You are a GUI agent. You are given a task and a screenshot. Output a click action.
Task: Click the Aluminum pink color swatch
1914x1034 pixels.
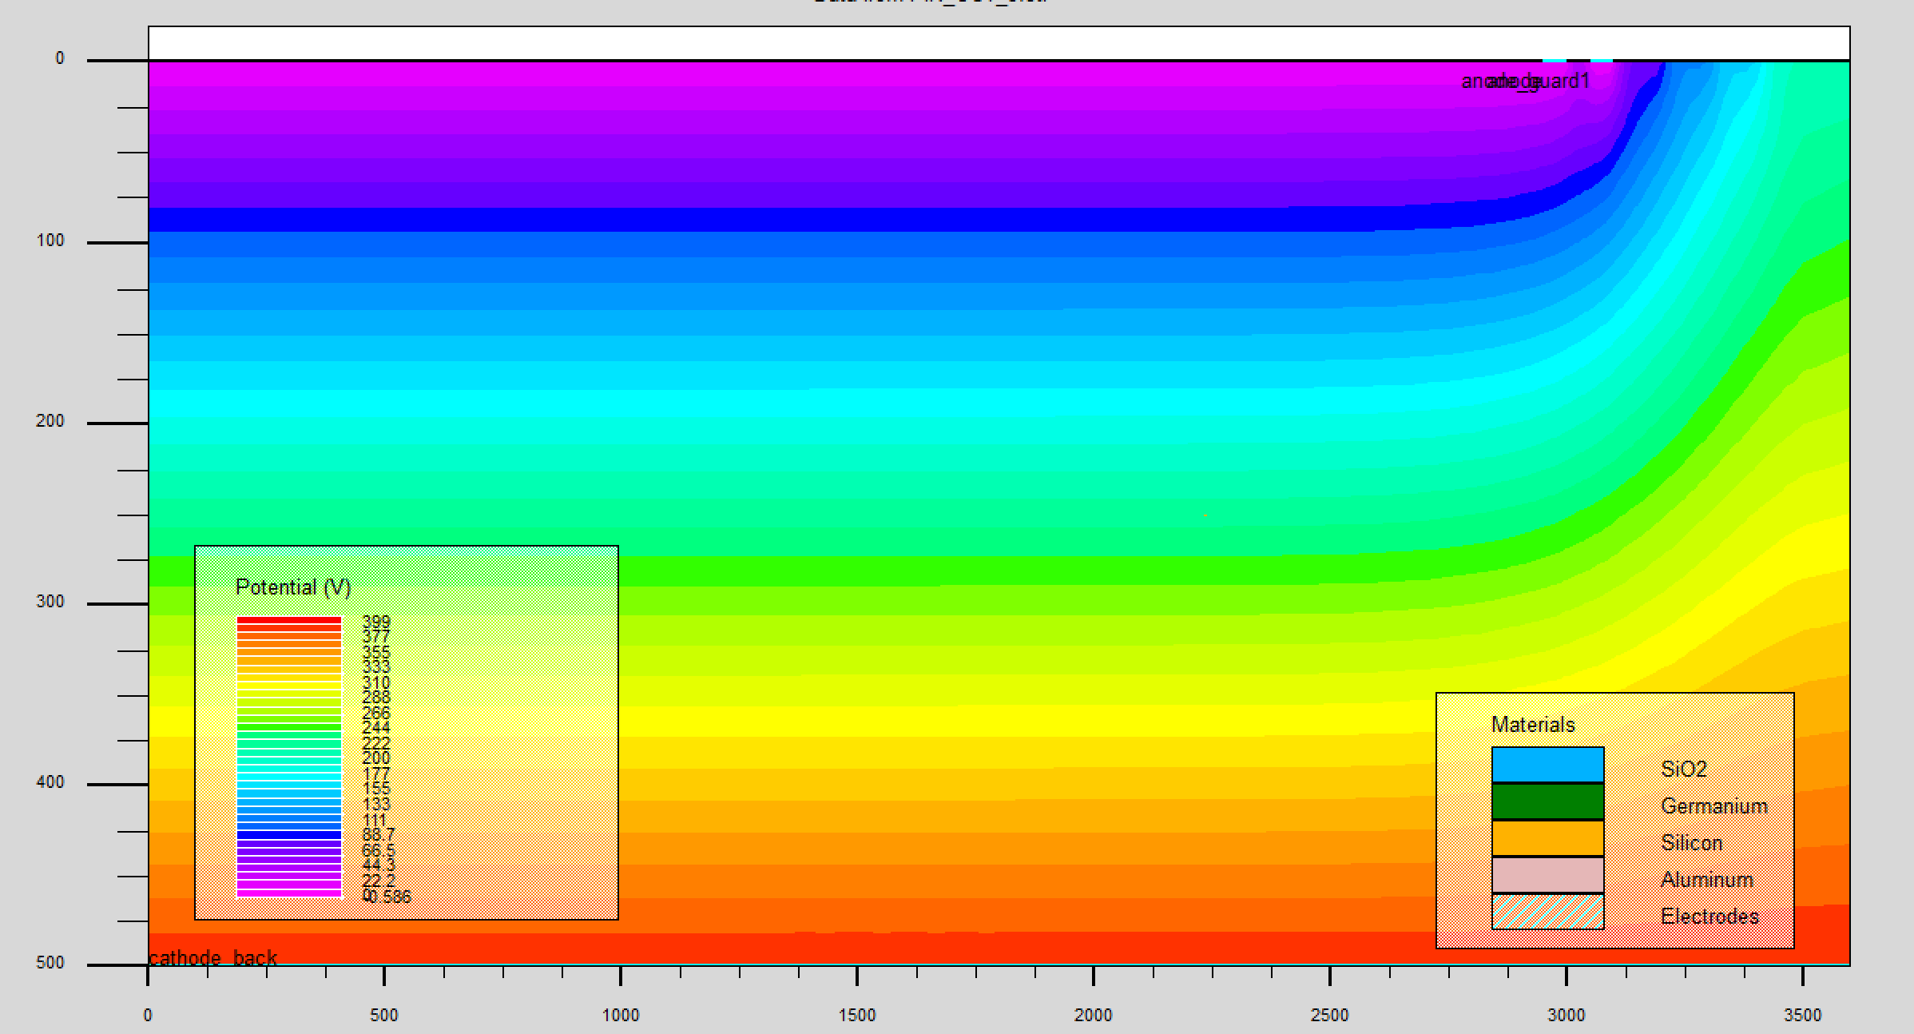(1547, 875)
